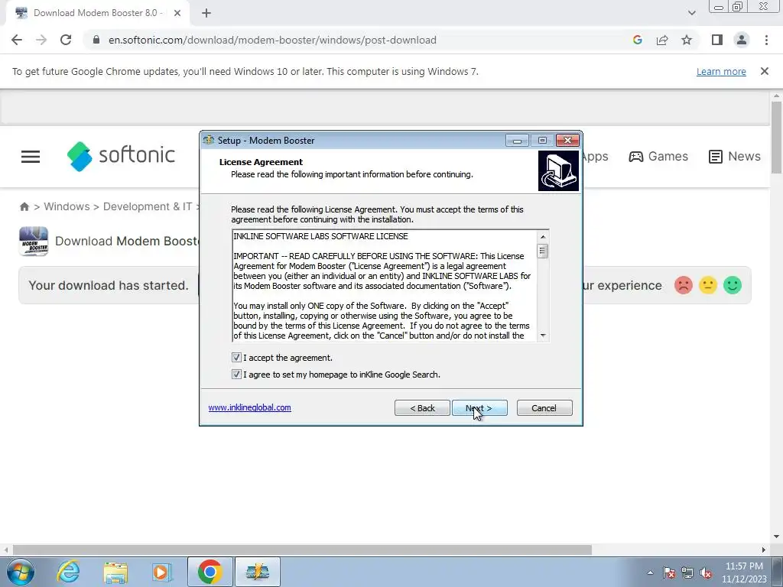Click the setup title bar icon
Screen dimensions: 783x587
(x=209, y=141)
